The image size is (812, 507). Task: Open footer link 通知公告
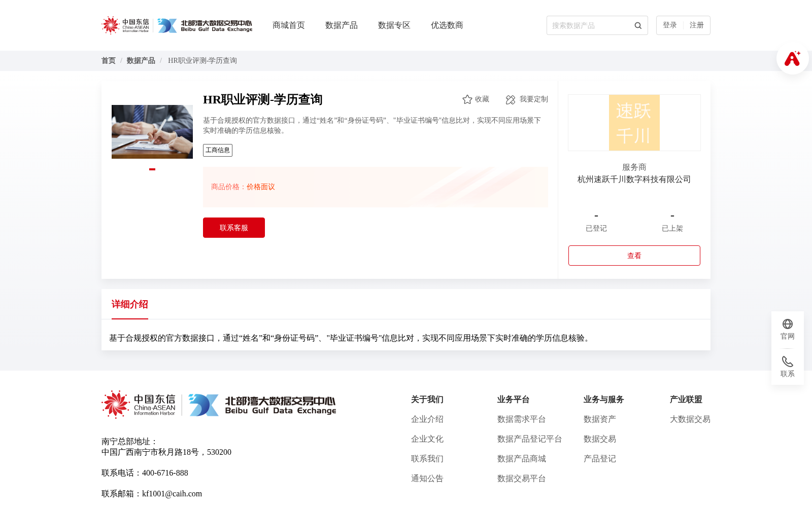[427, 479]
